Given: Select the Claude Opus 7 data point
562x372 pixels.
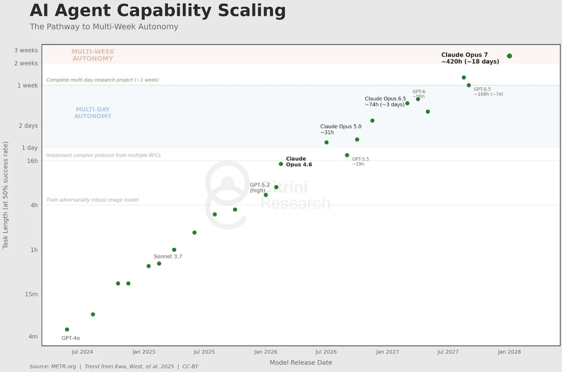Looking at the screenshot, I should pyautogui.click(x=509, y=56).
